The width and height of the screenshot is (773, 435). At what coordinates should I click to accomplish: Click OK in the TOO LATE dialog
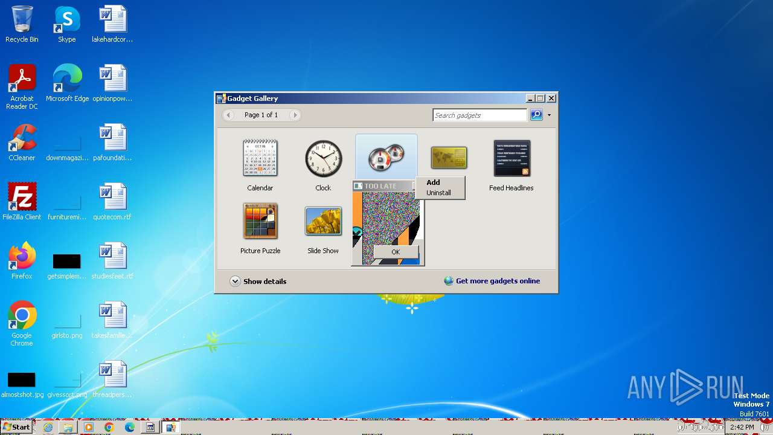pyautogui.click(x=396, y=252)
